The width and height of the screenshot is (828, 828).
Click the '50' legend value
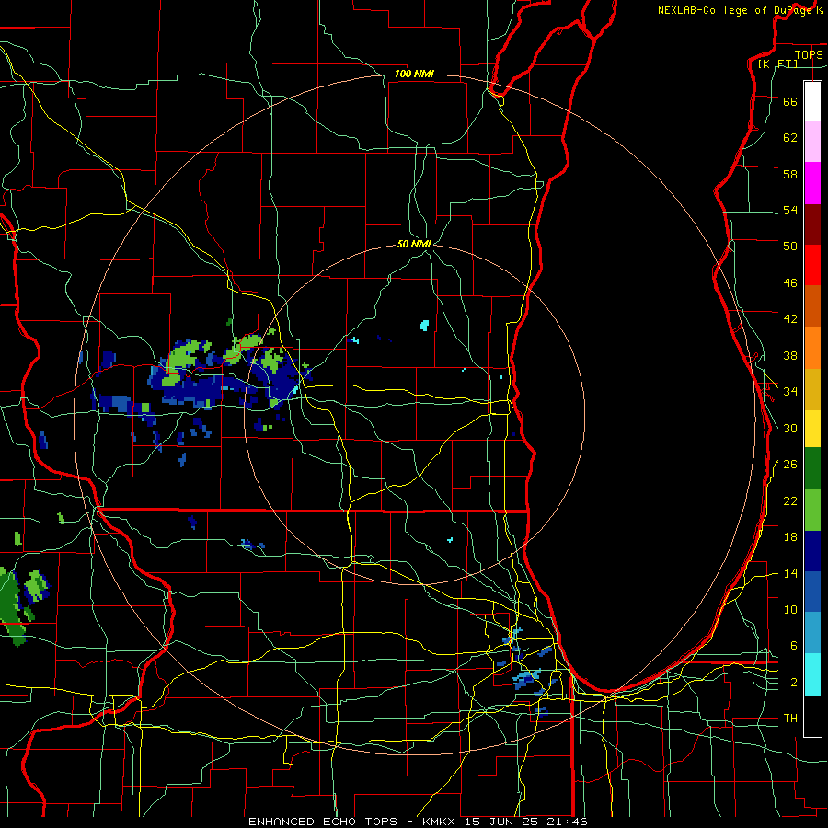point(790,246)
